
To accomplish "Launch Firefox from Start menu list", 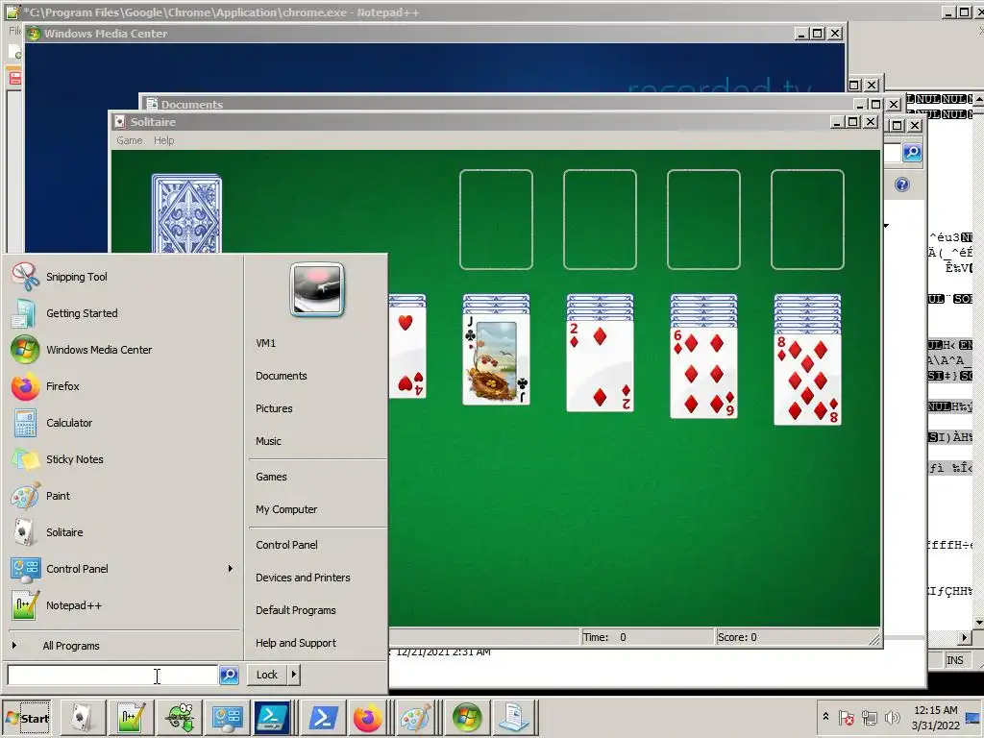I will point(62,386).
